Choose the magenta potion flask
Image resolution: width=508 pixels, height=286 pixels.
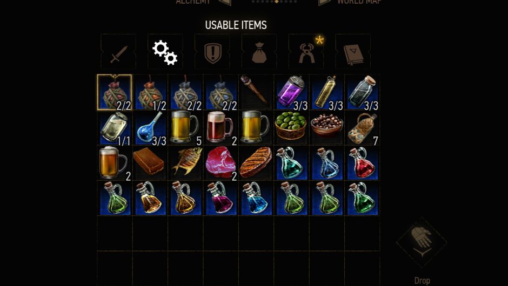pos(221,199)
